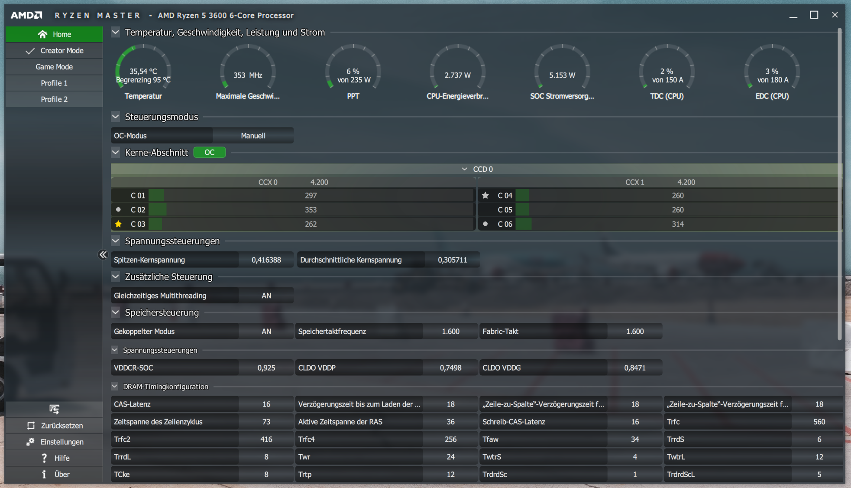
Task: Click the white star on core C 04
Action: (485, 195)
